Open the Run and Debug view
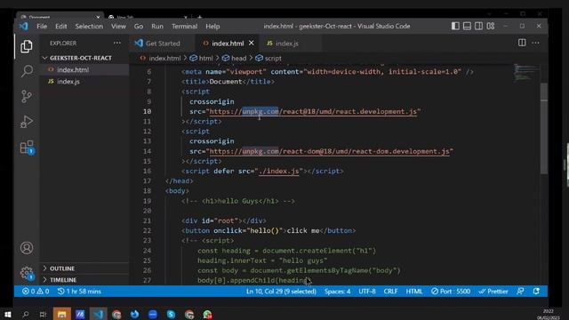 (x=27, y=122)
